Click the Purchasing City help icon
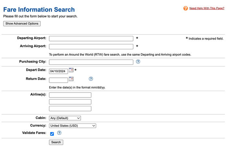 tap(138, 62)
